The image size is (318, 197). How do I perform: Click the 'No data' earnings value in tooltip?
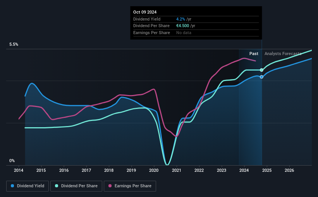click(184, 33)
